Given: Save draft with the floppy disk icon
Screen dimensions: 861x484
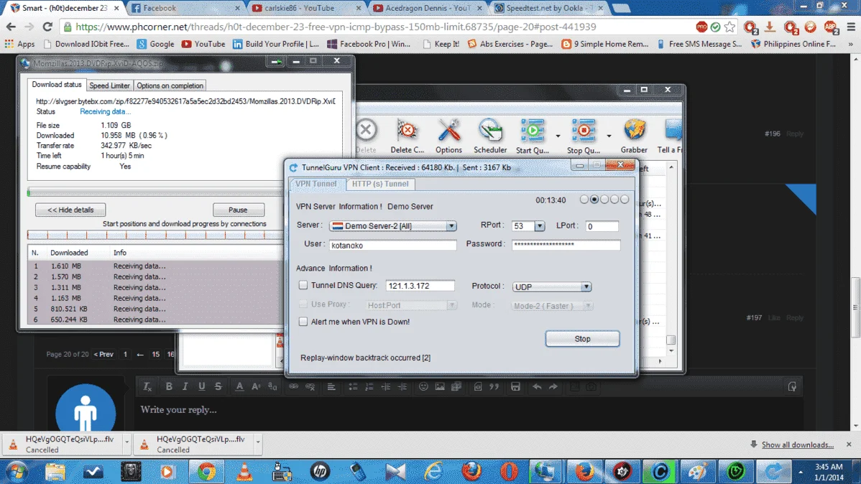Looking at the screenshot, I should pos(515,386).
